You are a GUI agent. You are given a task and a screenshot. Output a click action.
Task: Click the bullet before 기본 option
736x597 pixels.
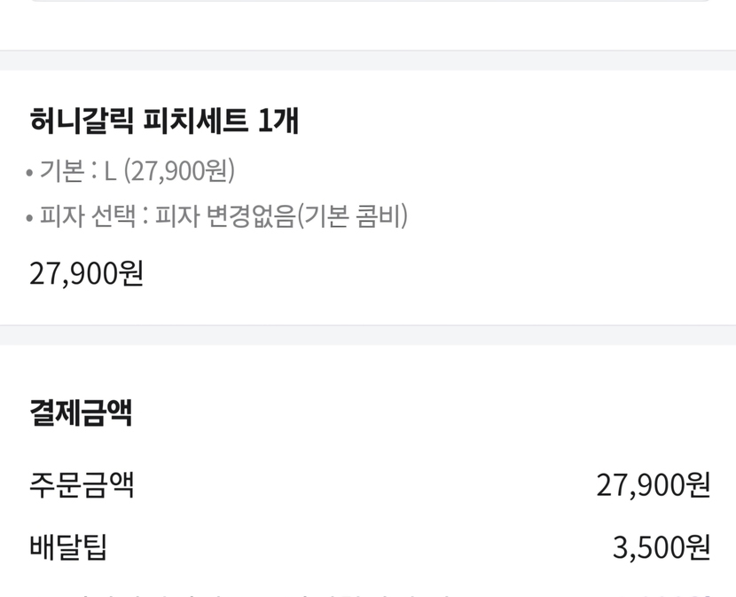point(29,172)
